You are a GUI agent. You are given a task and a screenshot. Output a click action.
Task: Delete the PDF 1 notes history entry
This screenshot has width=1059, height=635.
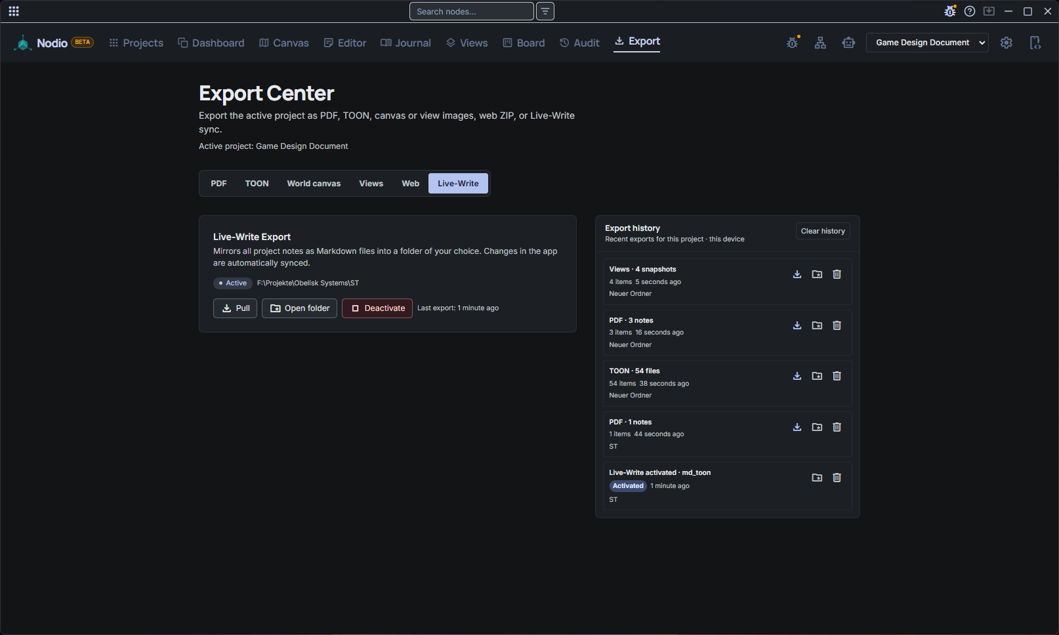837,427
